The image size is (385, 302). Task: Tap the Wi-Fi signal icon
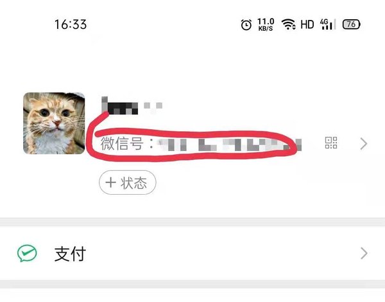click(x=288, y=24)
